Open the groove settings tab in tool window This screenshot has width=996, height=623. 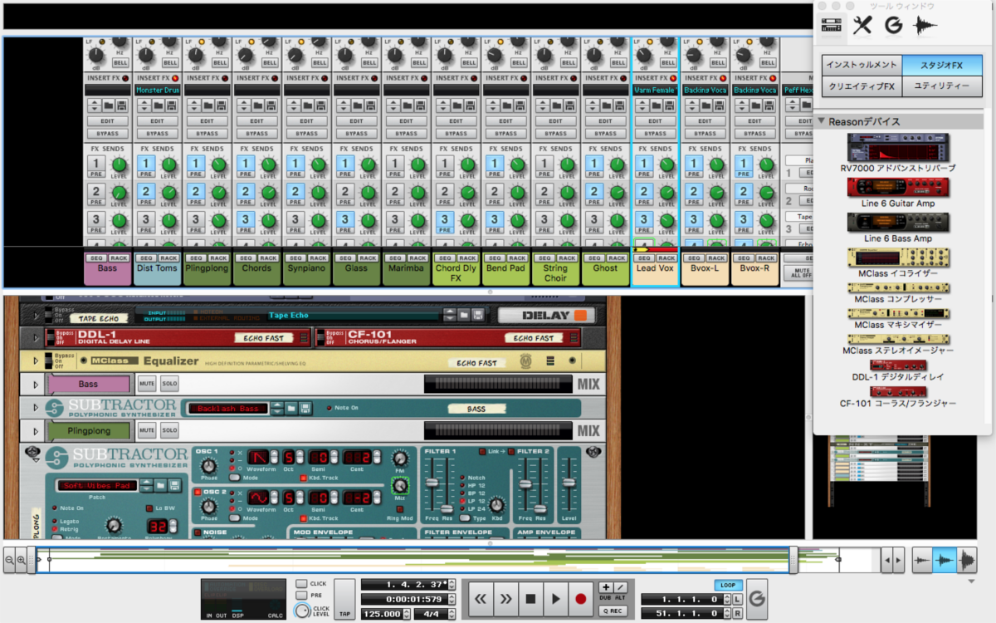[x=893, y=26]
